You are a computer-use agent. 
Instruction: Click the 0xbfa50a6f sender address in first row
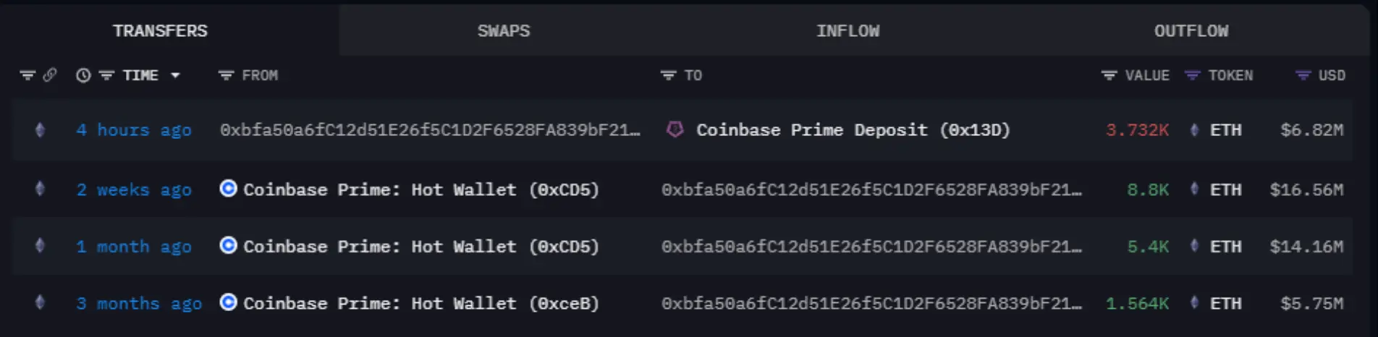click(x=430, y=130)
